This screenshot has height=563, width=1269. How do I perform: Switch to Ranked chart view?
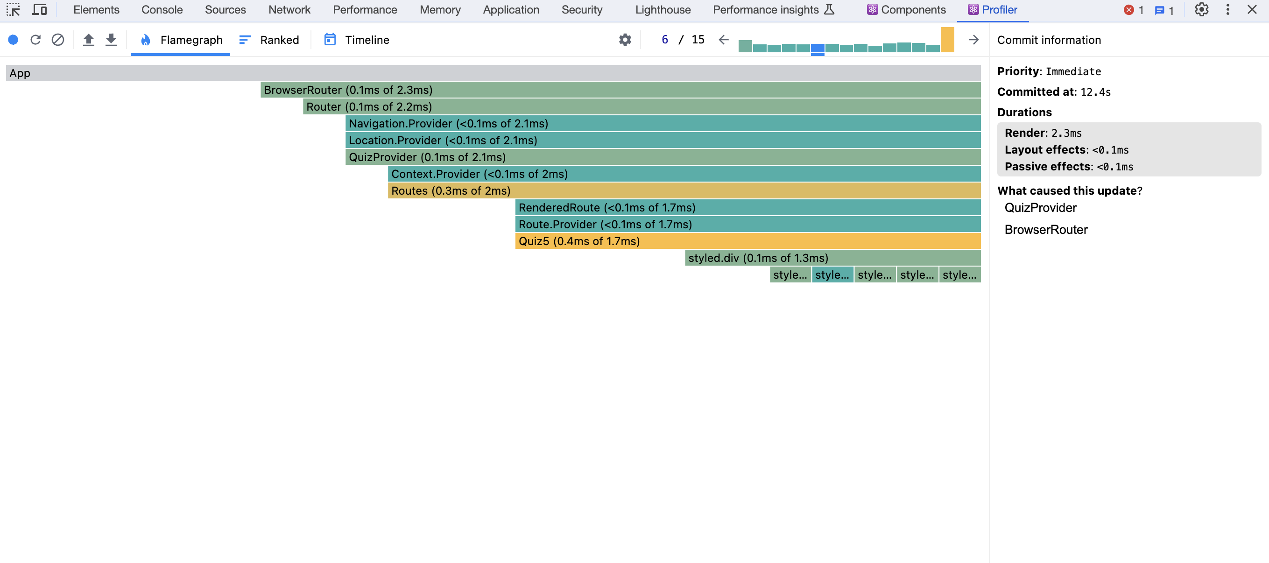click(x=269, y=40)
